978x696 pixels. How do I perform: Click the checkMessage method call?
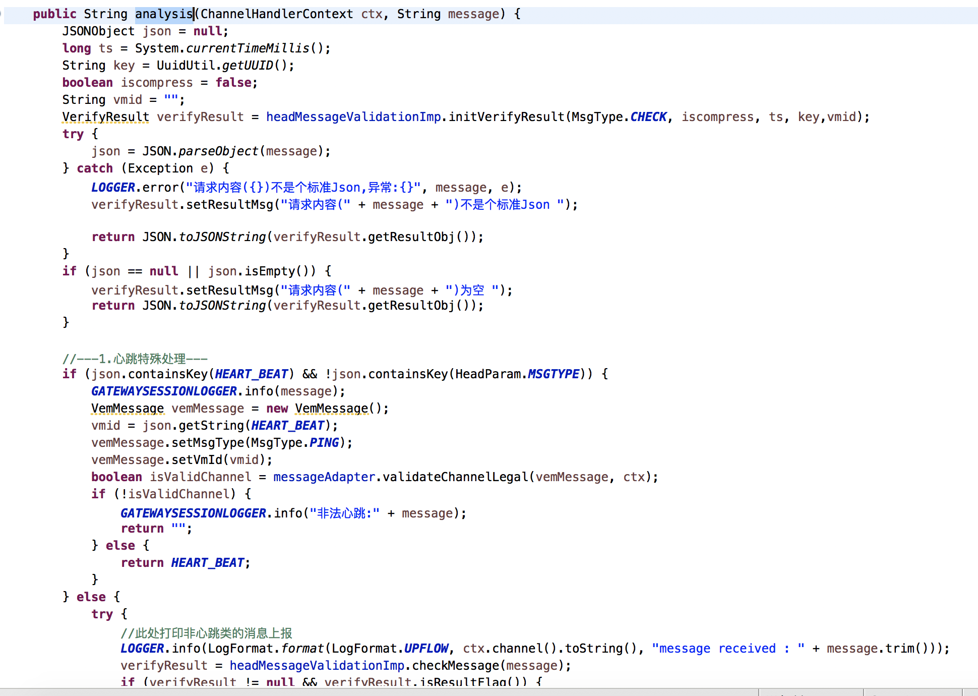point(456,666)
